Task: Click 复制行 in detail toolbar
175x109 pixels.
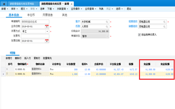Action: click(37, 58)
